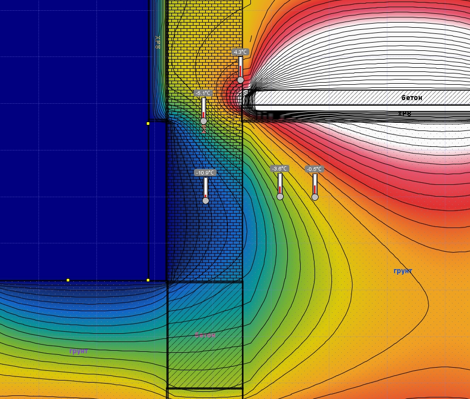Click the black бетон label on floor slab
The height and width of the screenshot is (399, 470).
[x=412, y=98]
